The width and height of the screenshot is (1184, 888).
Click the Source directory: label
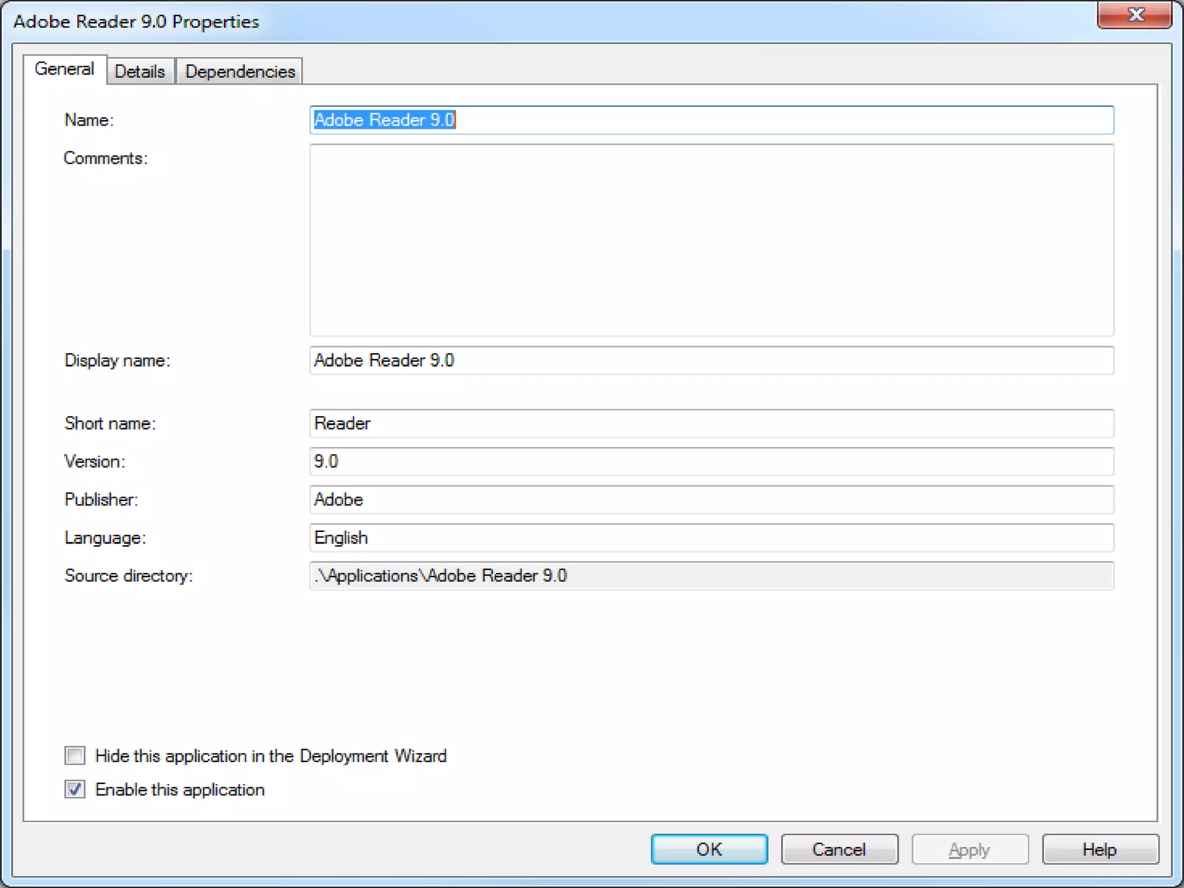click(128, 576)
